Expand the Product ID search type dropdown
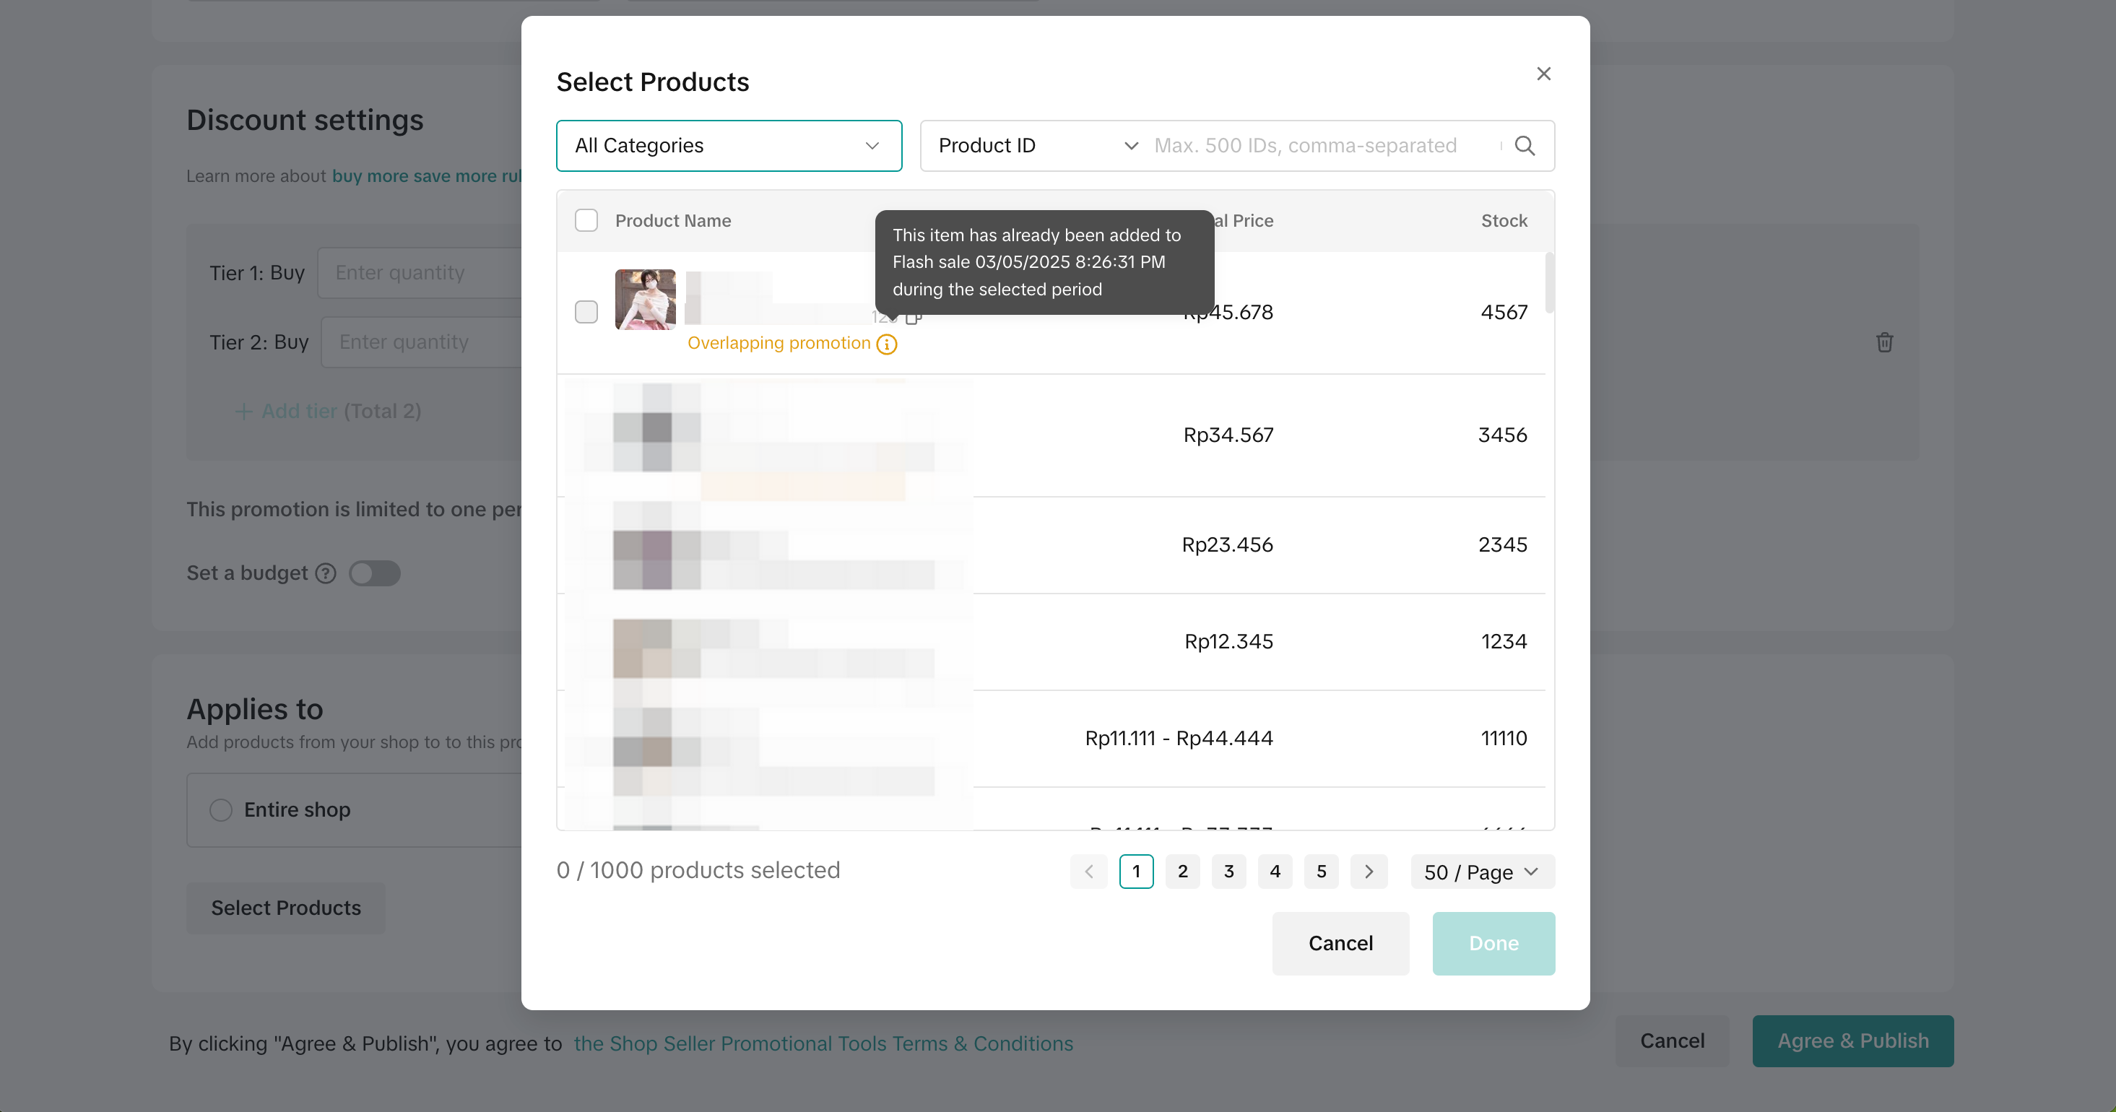 (x=1036, y=145)
